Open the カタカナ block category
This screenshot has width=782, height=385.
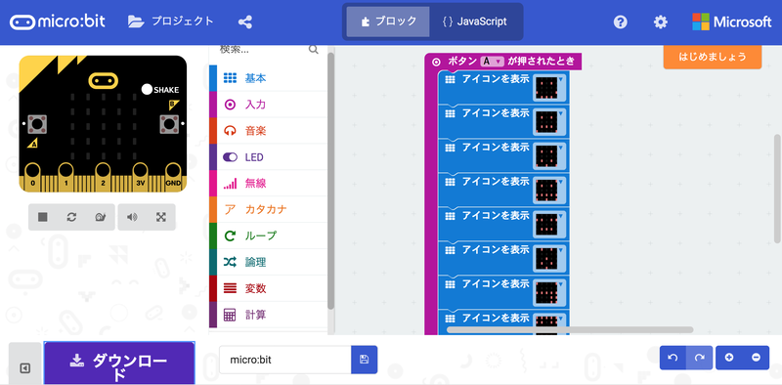pos(268,209)
